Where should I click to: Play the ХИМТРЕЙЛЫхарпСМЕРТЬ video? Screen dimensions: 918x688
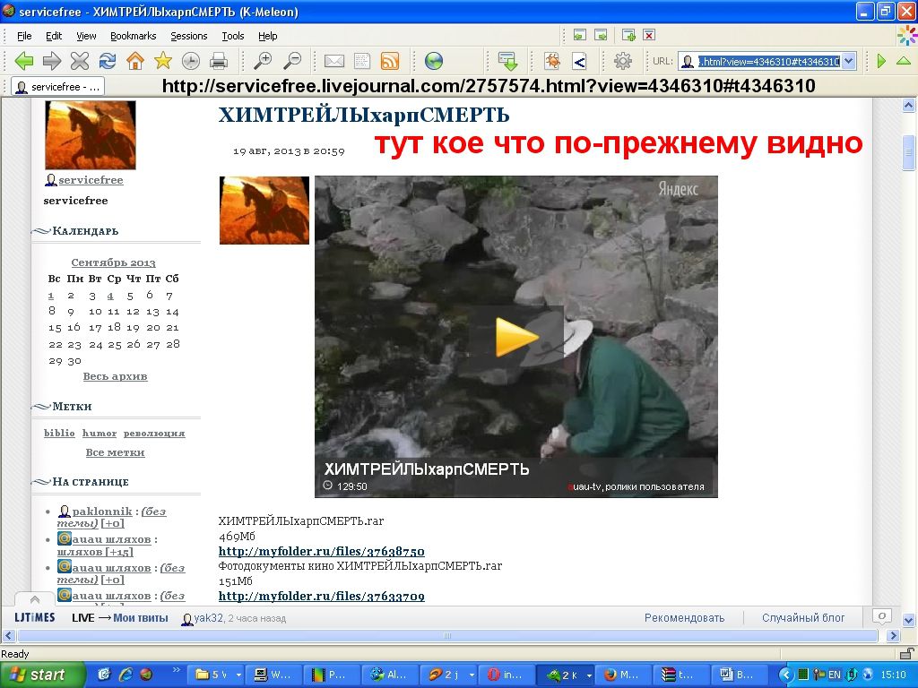pos(515,337)
